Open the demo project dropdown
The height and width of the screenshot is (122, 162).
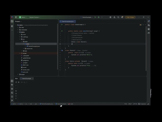(23, 17)
